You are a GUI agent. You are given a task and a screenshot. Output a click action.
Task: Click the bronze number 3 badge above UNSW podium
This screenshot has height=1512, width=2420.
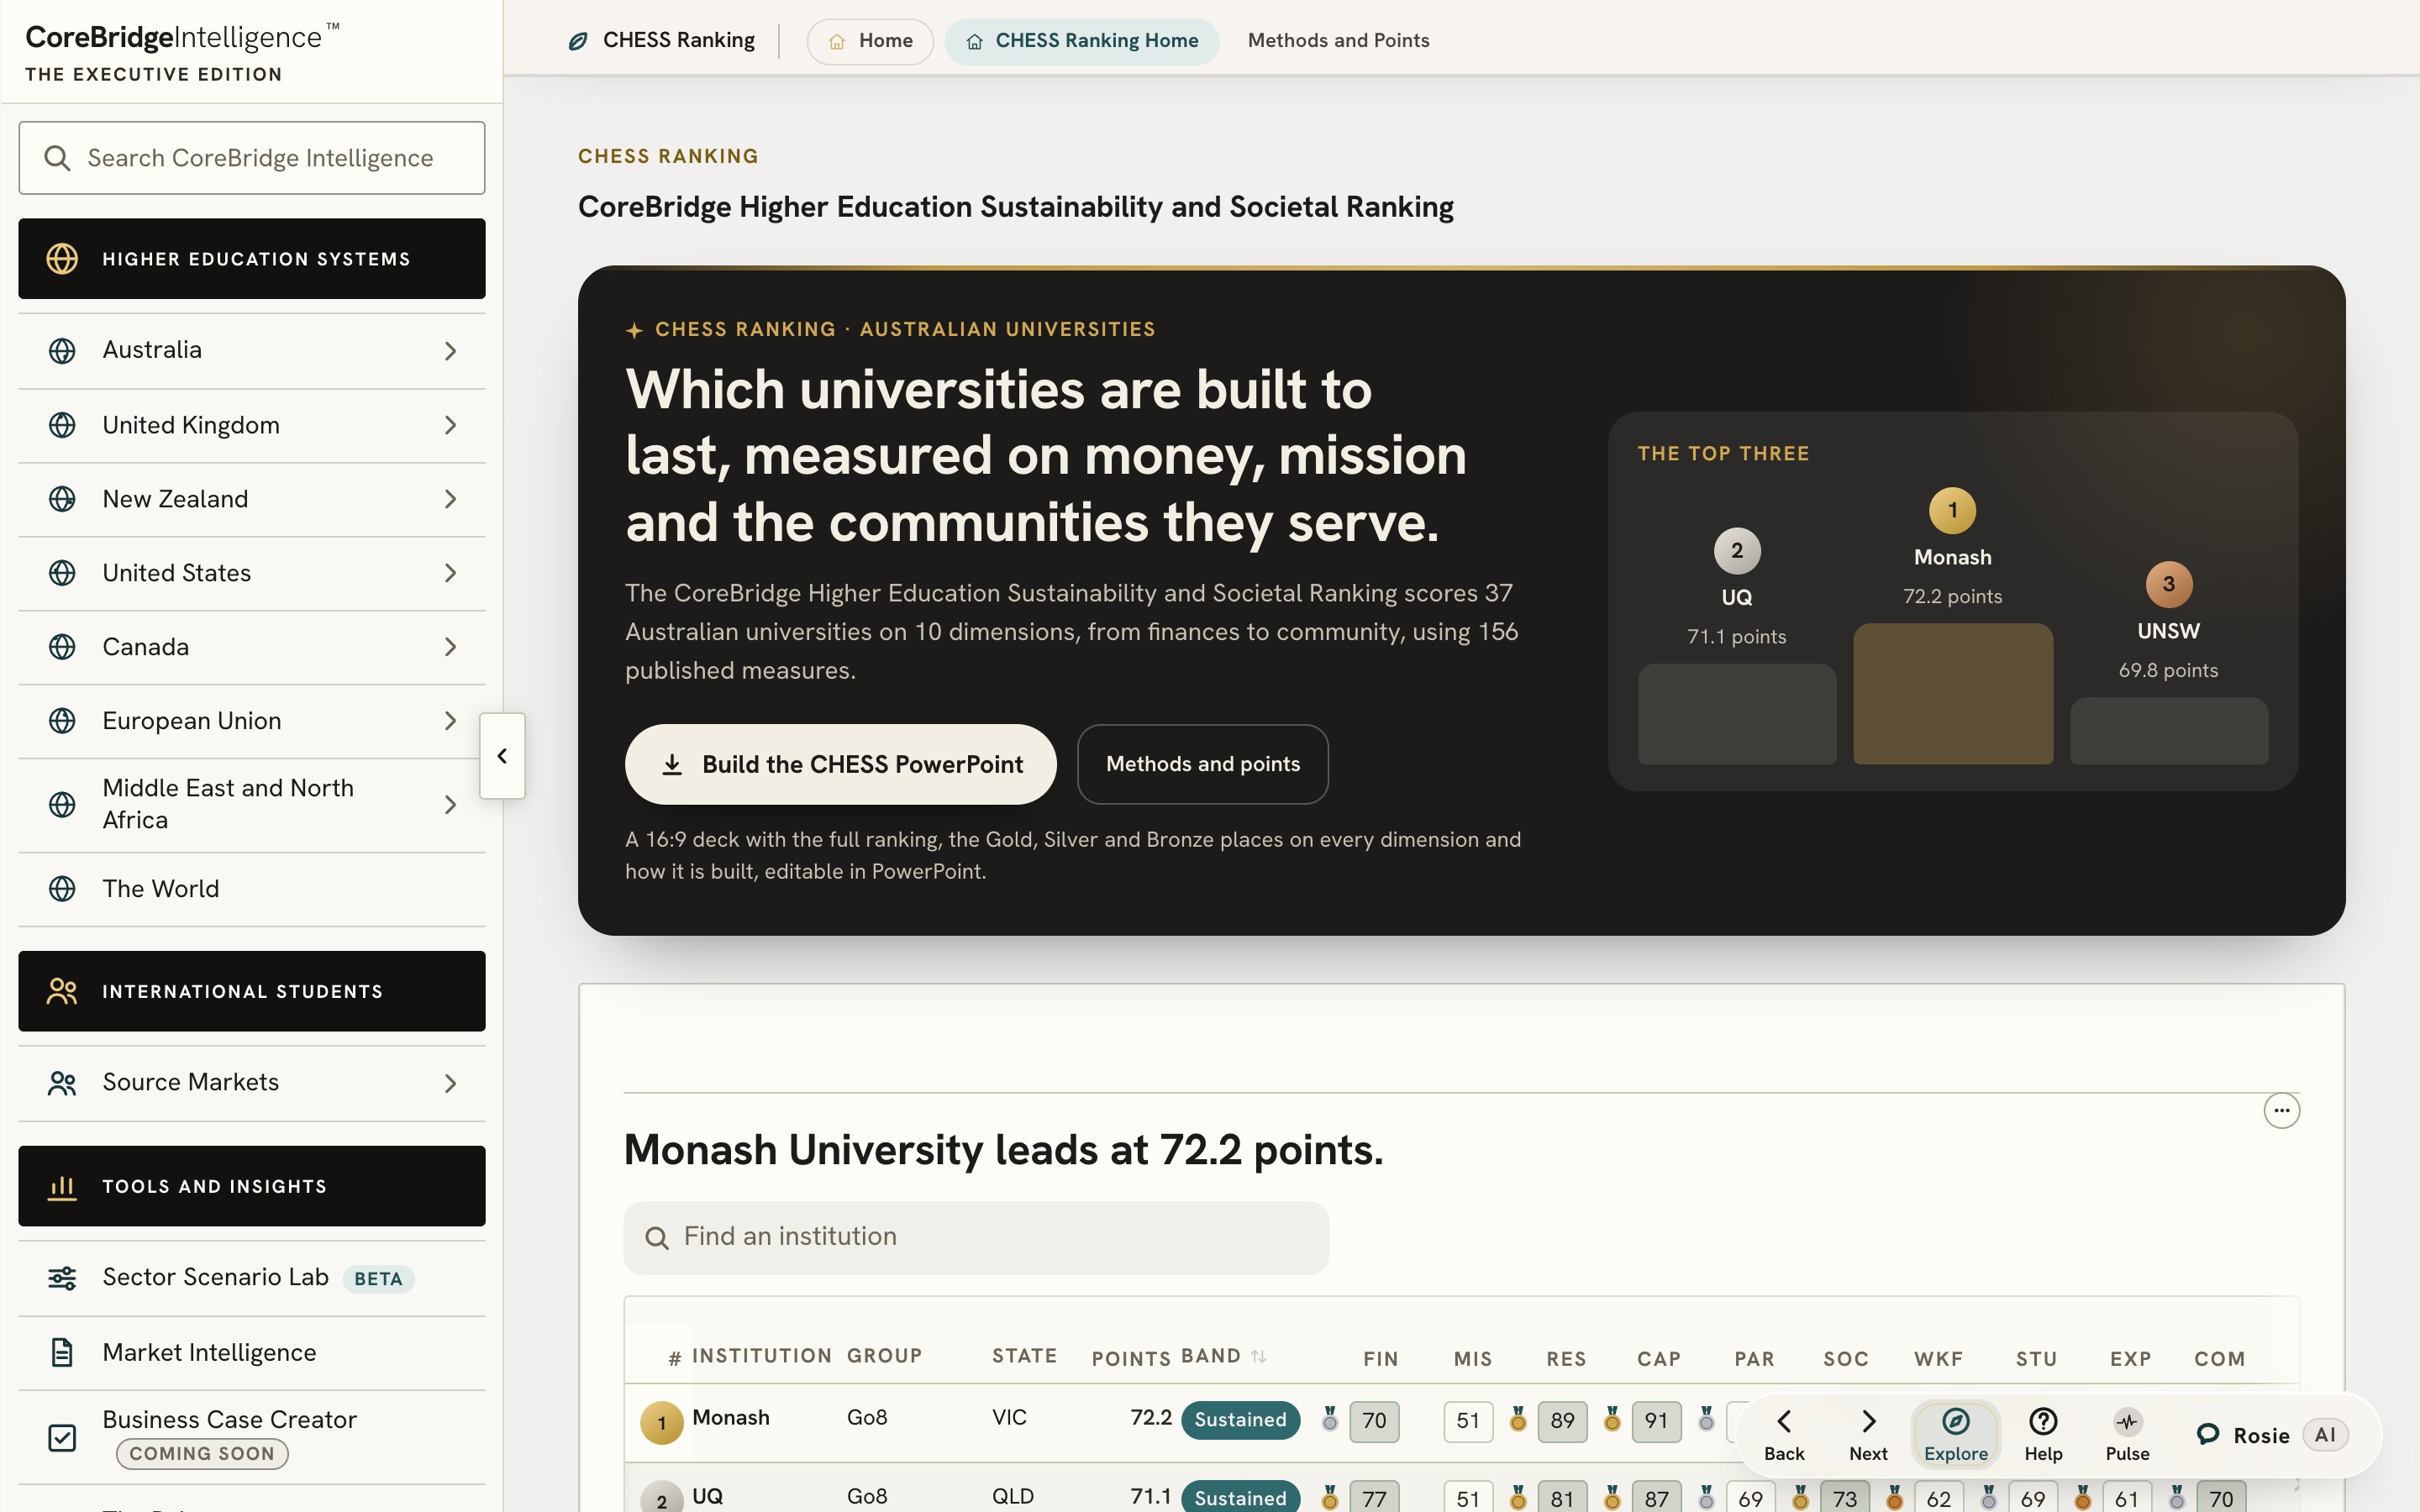(2168, 584)
